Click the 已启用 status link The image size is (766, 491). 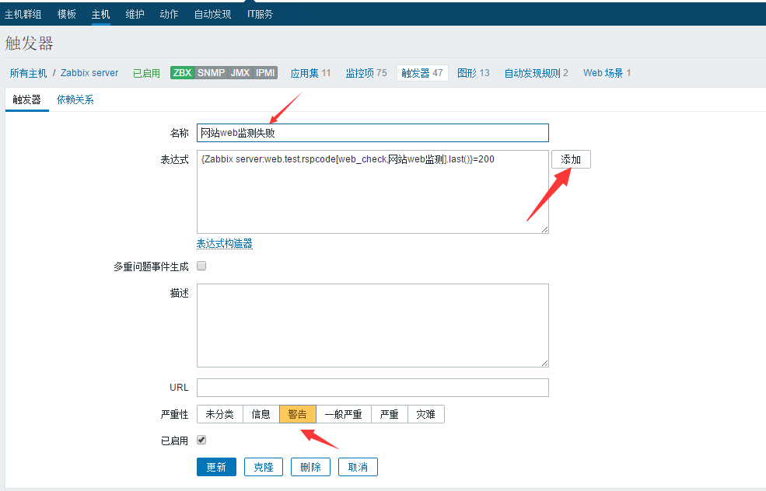[146, 73]
